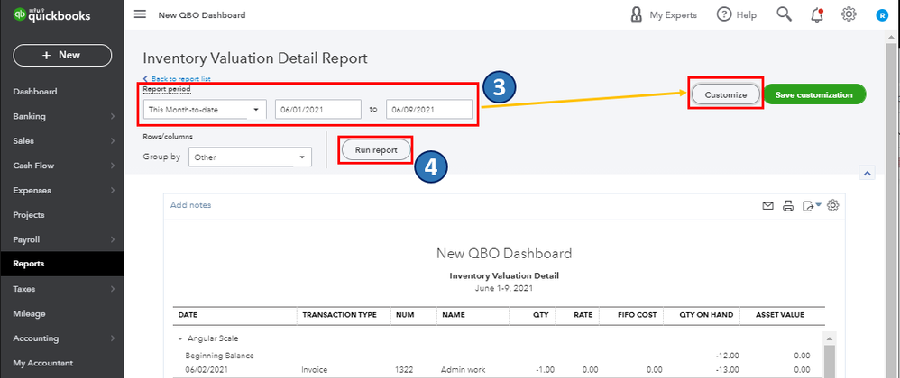Email the report using envelope icon

click(768, 205)
